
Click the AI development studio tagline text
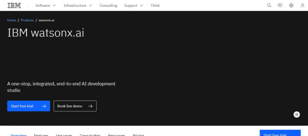coord(61,87)
